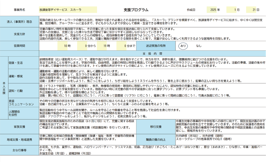266x162 pixels.
Task: Select the 職員の質の向上 header cell
Action: pos(156,140)
